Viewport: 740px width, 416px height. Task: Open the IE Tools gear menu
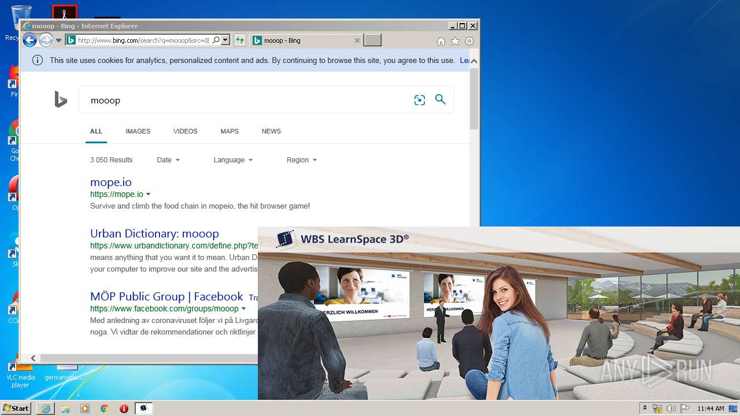point(469,41)
